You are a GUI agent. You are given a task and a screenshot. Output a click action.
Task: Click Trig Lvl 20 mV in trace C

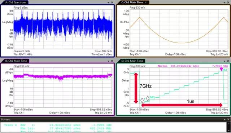click(219, 54)
